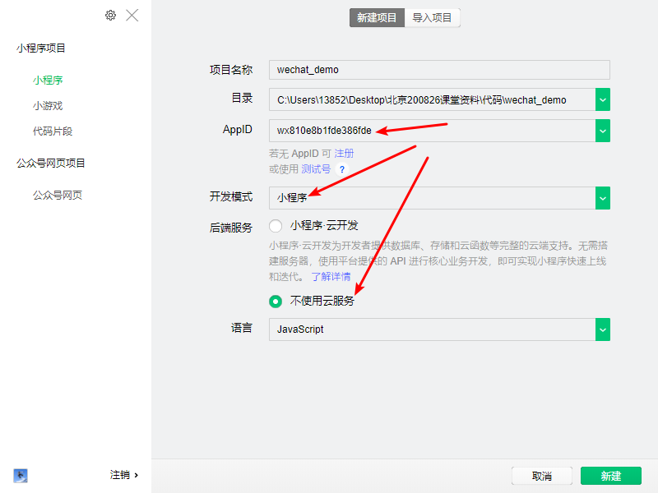The width and height of the screenshot is (658, 493).
Task: Open the 语言 language dropdown arrow
Action: click(603, 329)
